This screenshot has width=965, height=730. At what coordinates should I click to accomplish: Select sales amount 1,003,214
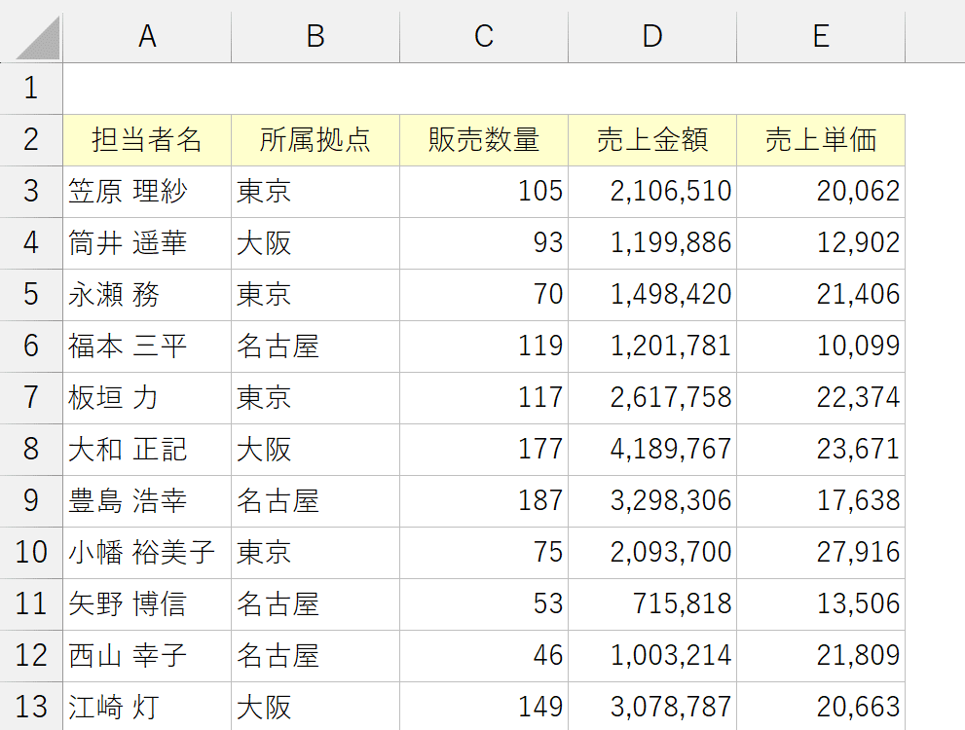pyautogui.click(x=652, y=656)
